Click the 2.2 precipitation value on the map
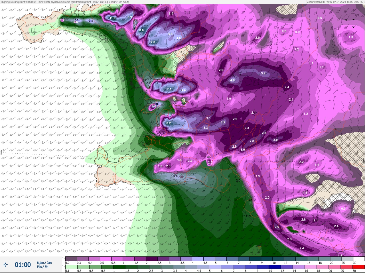 (x=301, y=162)
